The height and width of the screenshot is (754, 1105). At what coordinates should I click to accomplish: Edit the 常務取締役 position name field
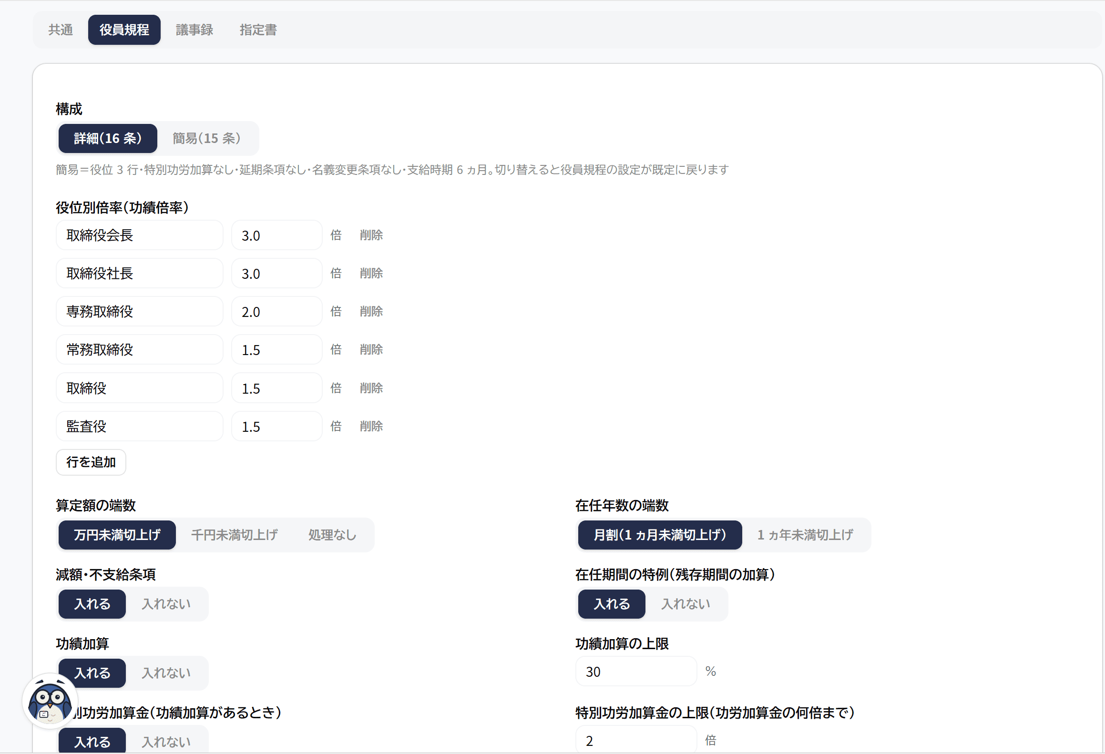click(x=140, y=350)
